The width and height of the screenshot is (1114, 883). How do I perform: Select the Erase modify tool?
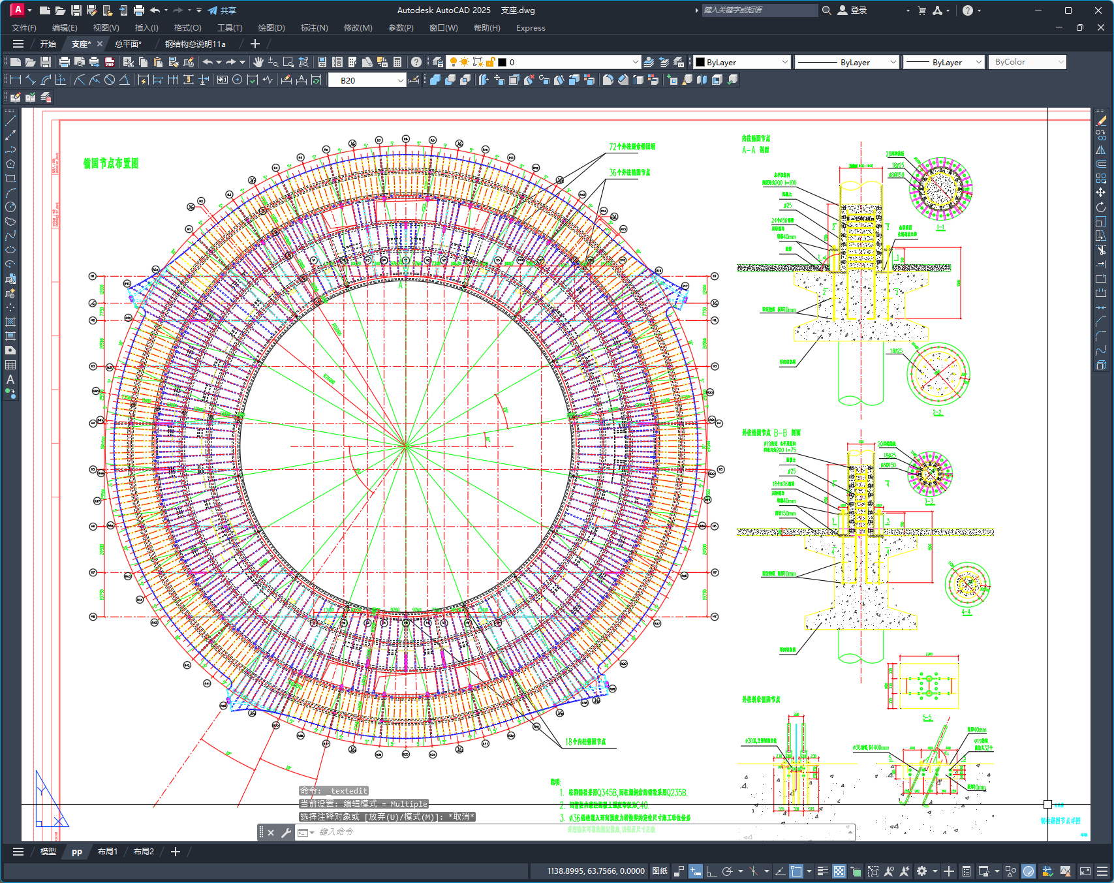[x=1101, y=121]
